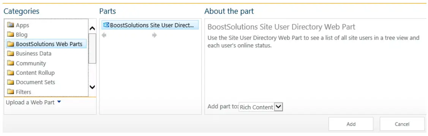Click the categories scrollbar thumb
Viewport: 428px width, 136px height.
coord(92,49)
